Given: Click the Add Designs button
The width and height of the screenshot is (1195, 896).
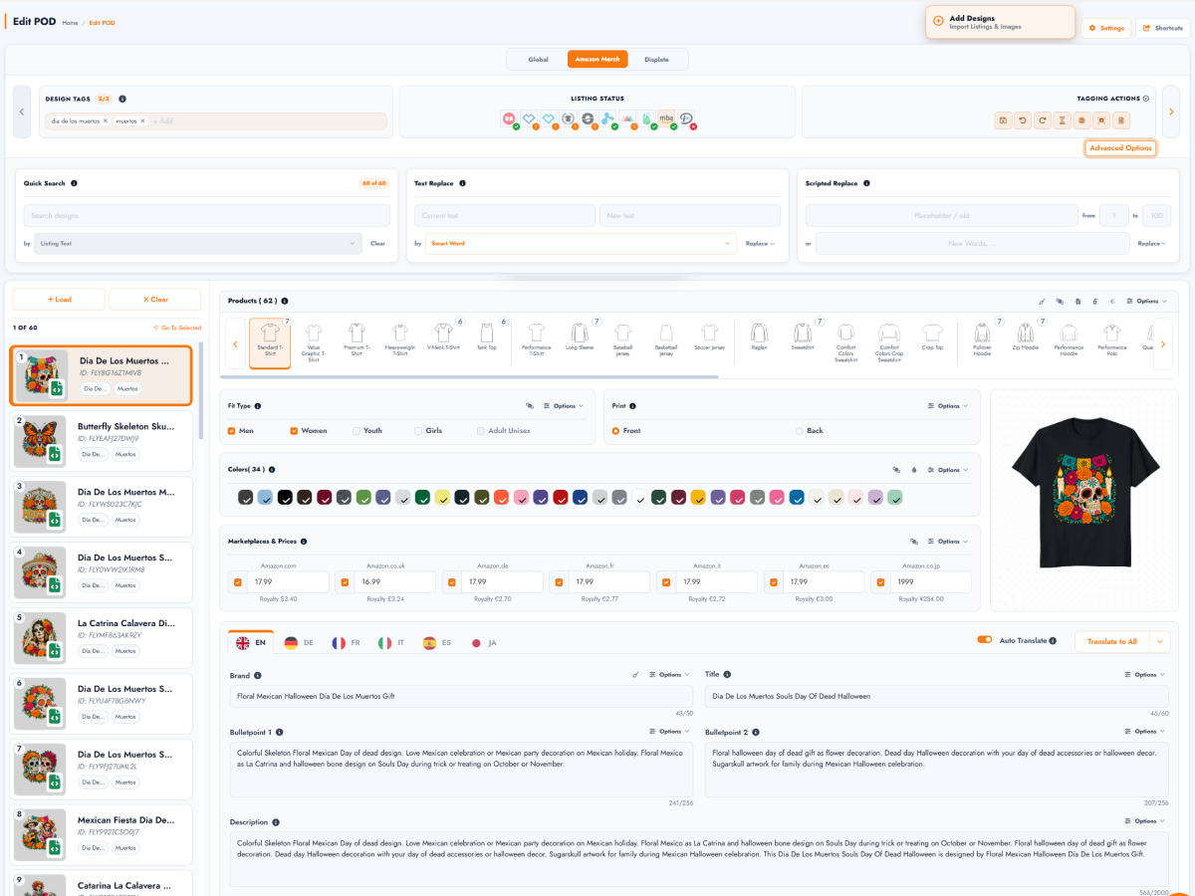Looking at the screenshot, I should click(1000, 22).
